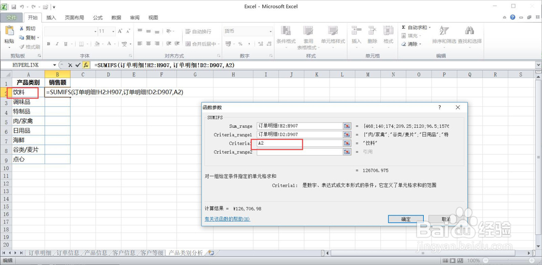Toggle italic formatting with I

[x=57, y=44]
